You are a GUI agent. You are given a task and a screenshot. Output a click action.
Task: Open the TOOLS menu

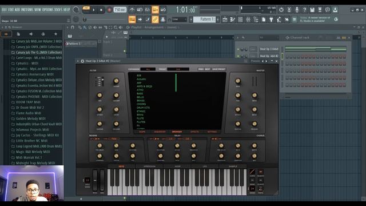point(58,10)
